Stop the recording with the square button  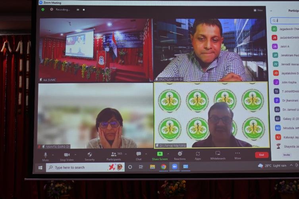pyautogui.click(x=84, y=9)
